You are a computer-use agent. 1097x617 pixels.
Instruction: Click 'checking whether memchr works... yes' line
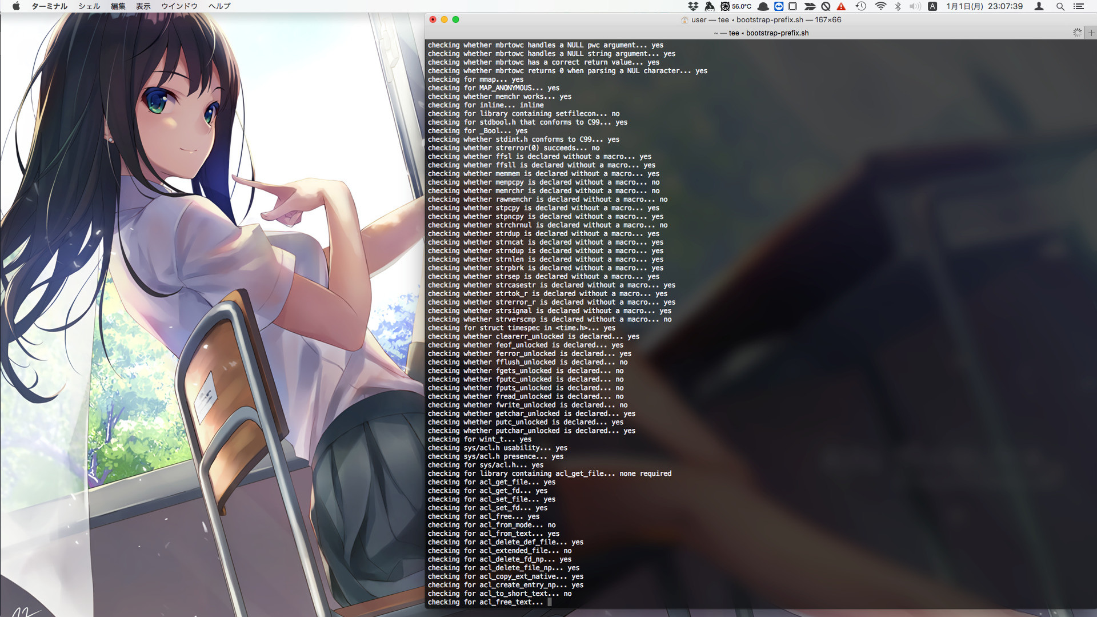499,97
